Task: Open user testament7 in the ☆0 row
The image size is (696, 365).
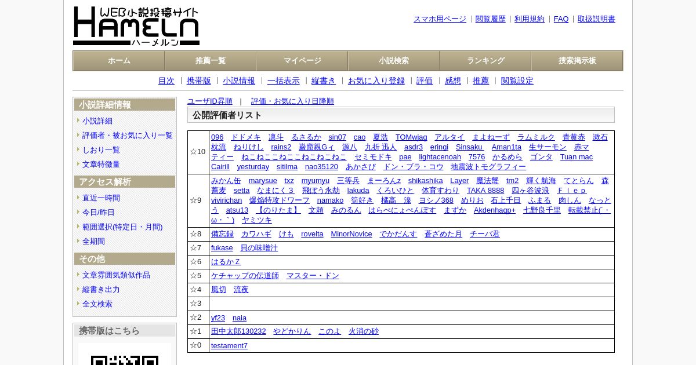Action: click(229, 346)
